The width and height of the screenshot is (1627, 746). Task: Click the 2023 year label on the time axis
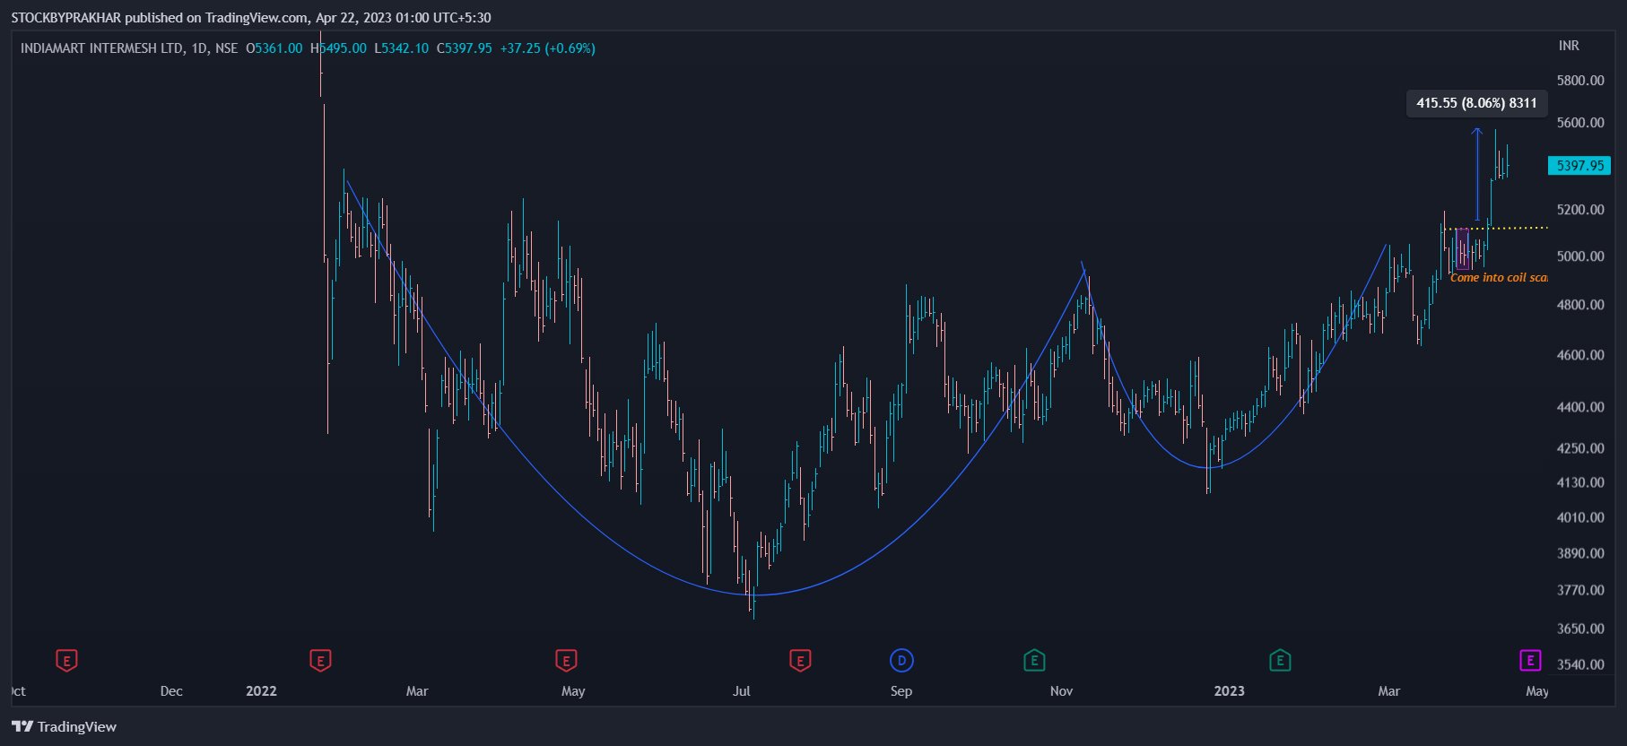coord(1229,691)
